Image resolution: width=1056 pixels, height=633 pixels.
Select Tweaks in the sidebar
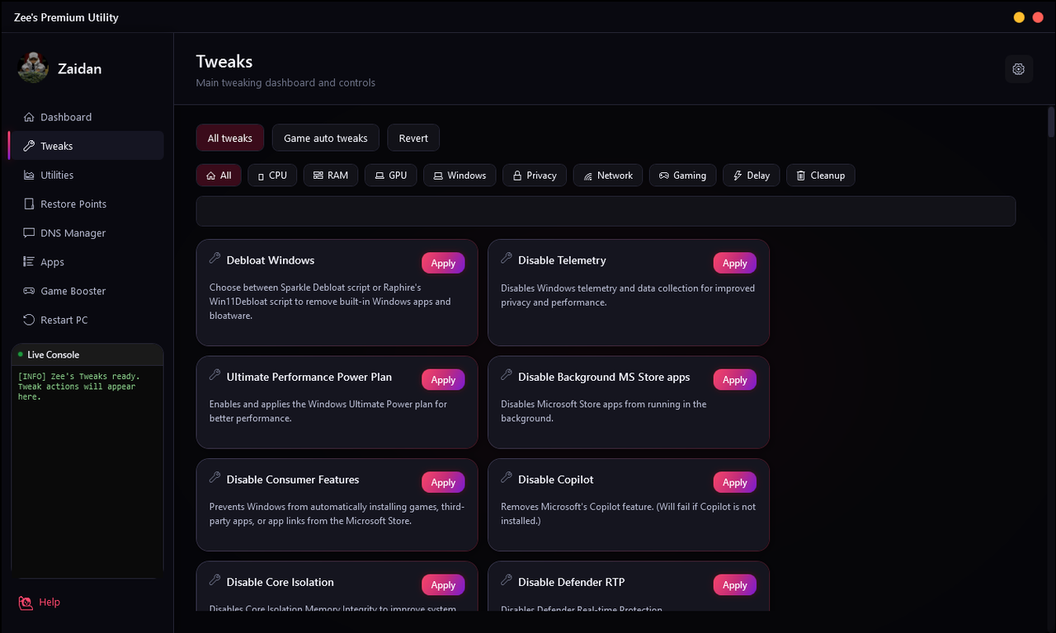pyautogui.click(x=86, y=146)
